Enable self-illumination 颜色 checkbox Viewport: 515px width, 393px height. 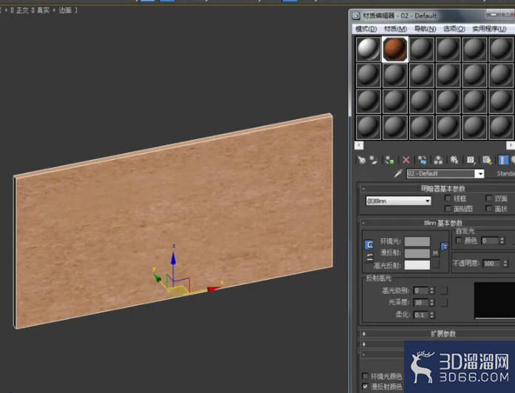pos(459,241)
